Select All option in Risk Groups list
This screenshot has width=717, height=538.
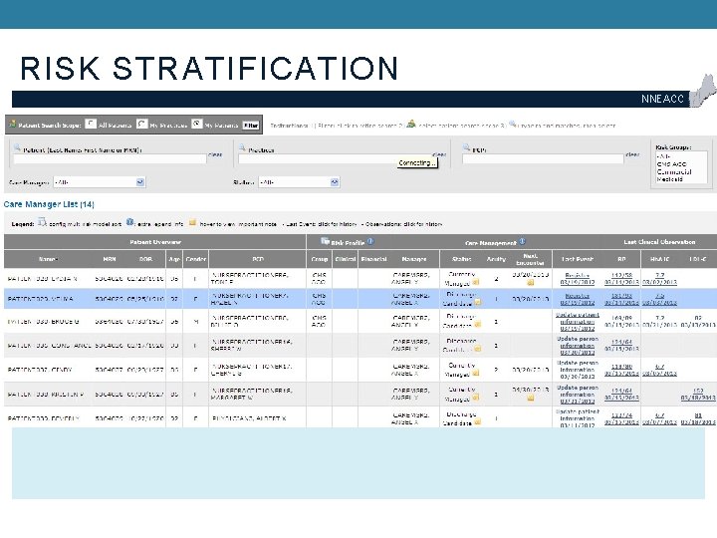[x=662, y=156]
